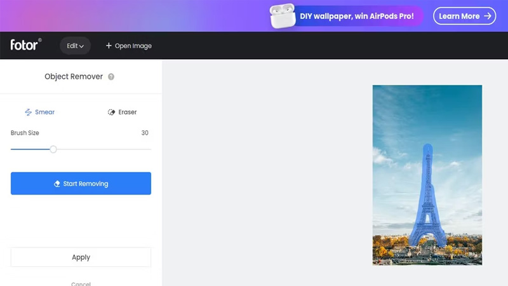Switch to the Eraser tab label

click(x=128, y=112)
